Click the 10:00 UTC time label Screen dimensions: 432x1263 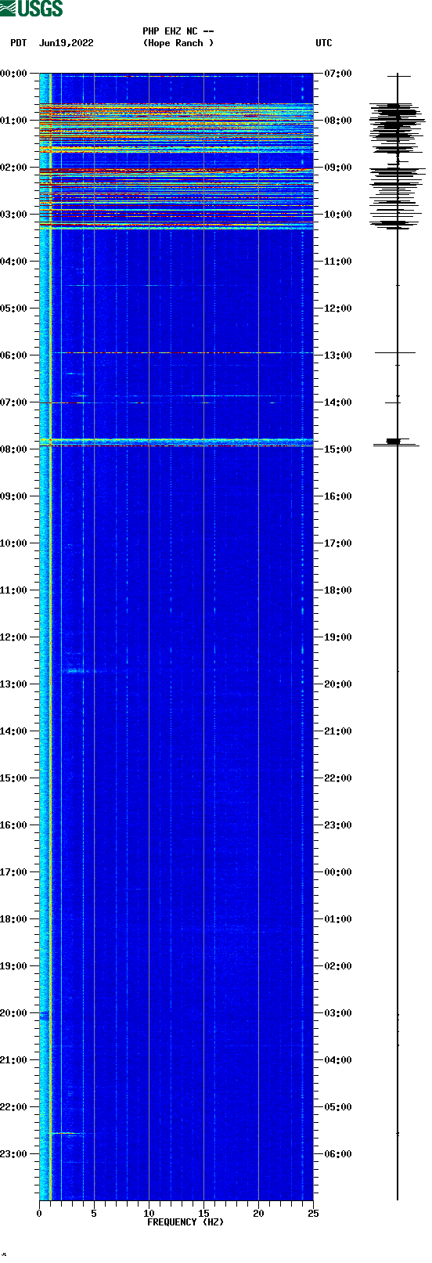[338, 215]
